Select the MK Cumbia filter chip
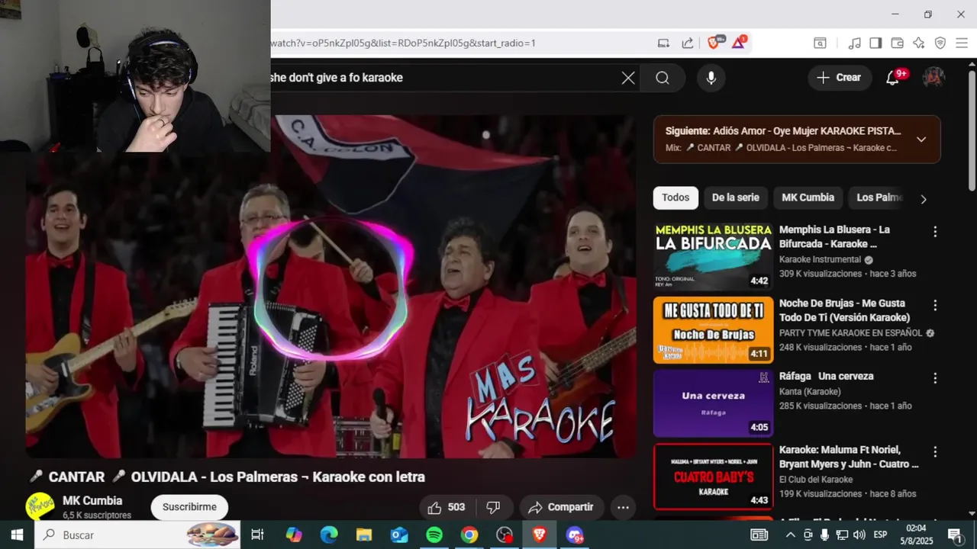977x549 pixels. click(x=808, y=197)
